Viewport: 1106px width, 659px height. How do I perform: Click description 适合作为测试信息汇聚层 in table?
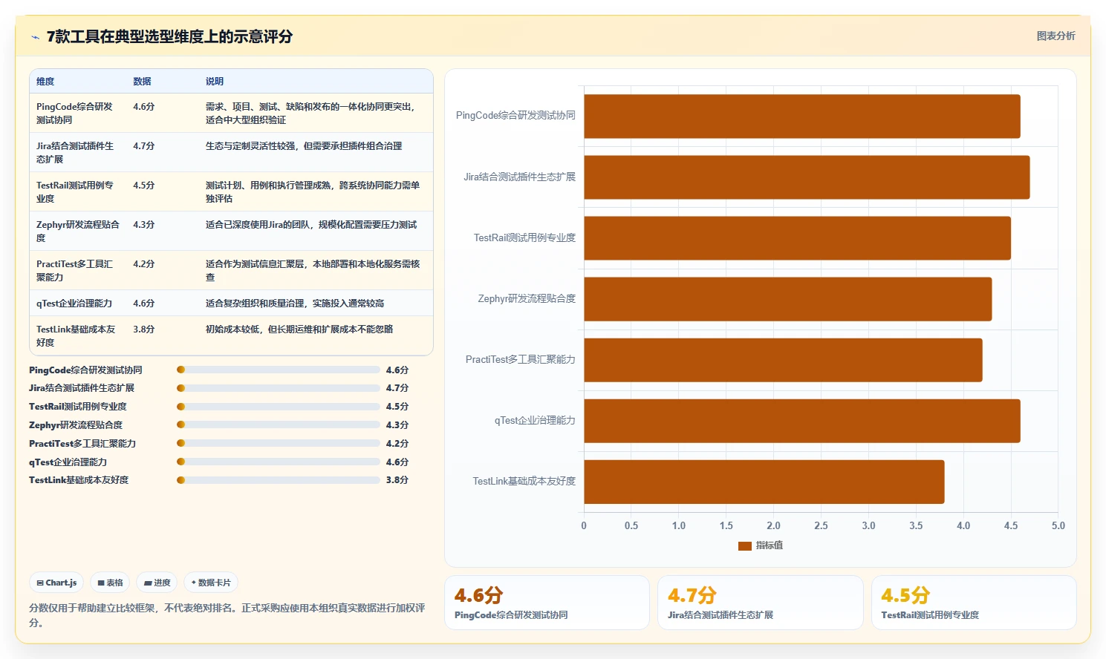point(313,270)
